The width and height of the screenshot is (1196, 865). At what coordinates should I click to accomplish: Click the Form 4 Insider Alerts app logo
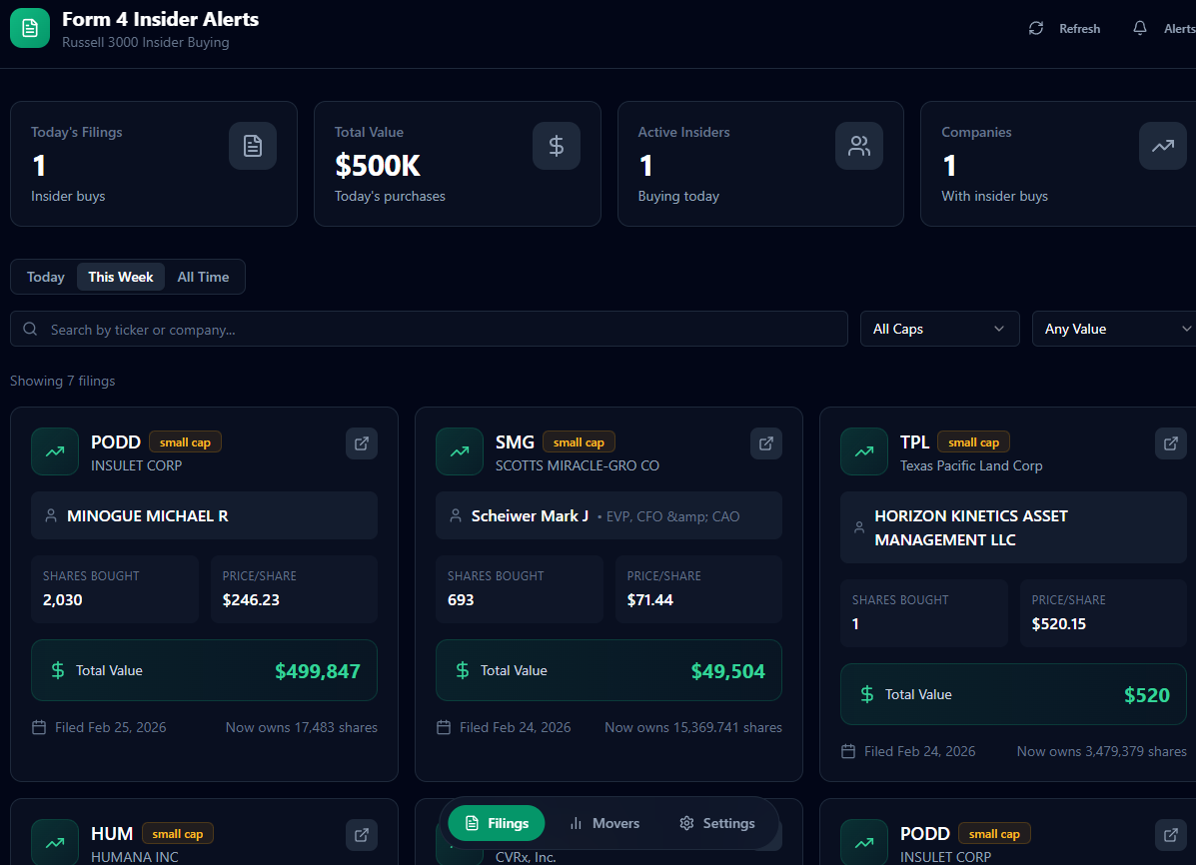(30, 28)
